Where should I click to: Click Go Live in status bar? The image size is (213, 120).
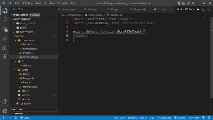coord(179,118)
